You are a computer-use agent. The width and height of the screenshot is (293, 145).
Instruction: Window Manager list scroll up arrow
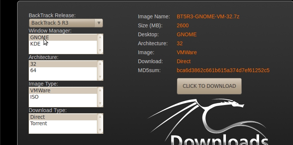pos(100,37)
